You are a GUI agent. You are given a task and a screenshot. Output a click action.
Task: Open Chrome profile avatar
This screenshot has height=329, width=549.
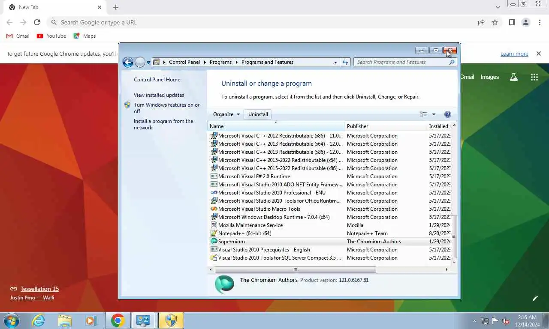526,22
